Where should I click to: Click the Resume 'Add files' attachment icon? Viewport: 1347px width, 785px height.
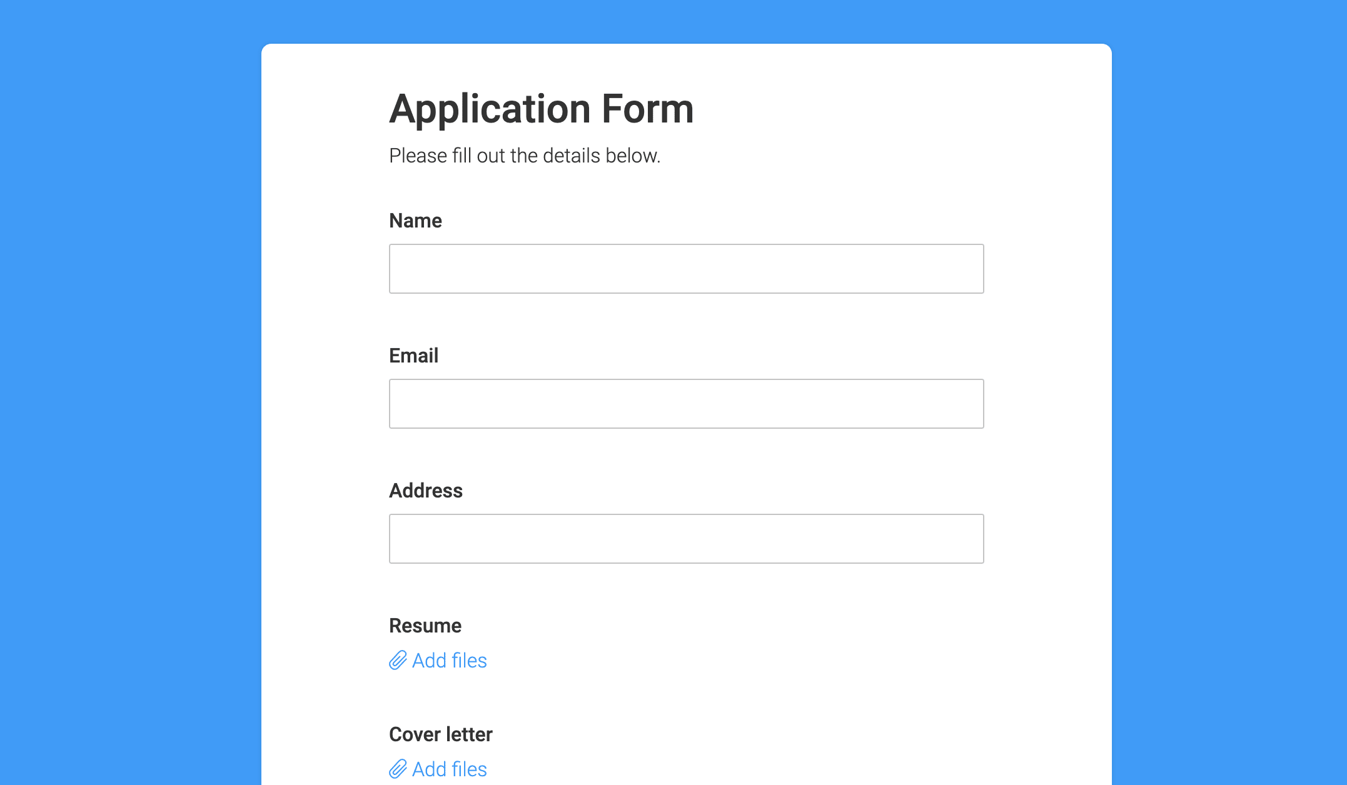click(397, 661)
